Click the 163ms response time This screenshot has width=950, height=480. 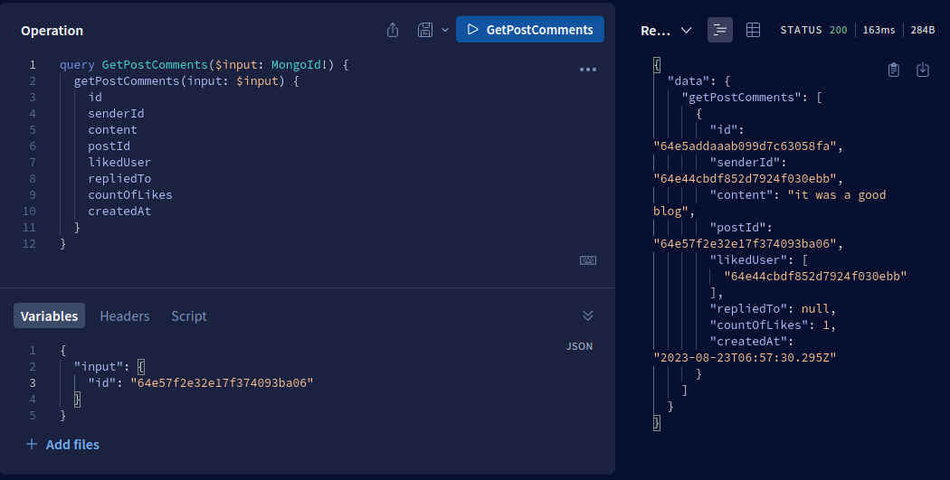coord(879,30)
